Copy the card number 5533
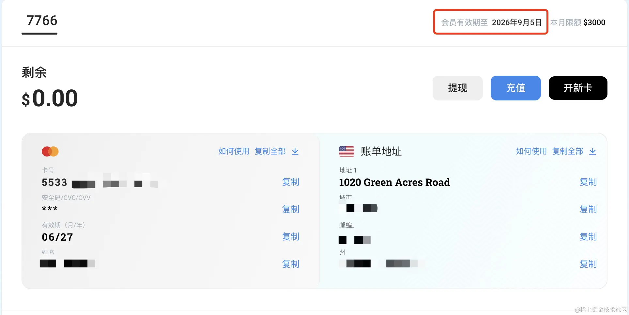This screenshot has height=315, width=629. (x=290, y=182)
